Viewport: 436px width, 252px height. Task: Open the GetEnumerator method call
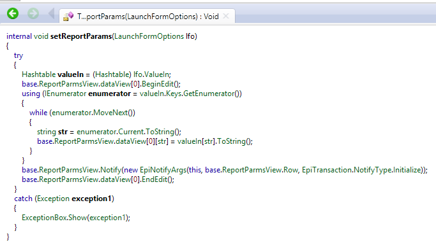pyautogui.click(x=209, y=94)
